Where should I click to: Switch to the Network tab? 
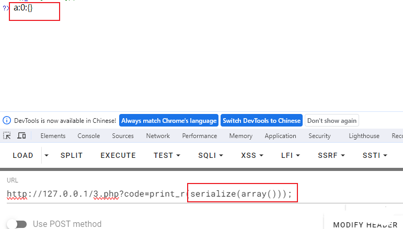[x=158, y=136]
